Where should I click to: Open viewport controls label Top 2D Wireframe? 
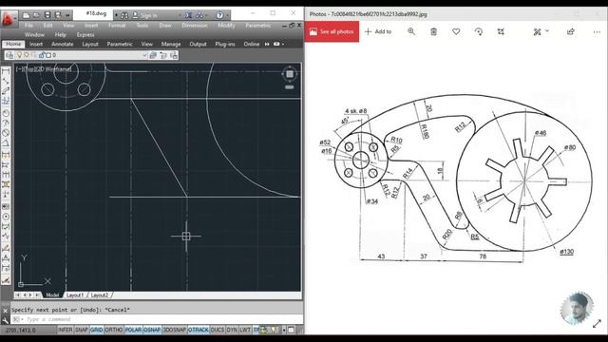44,69
